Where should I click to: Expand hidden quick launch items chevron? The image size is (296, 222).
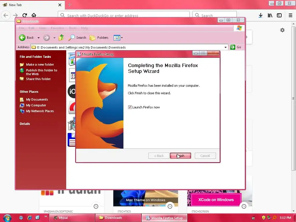[45, 216]
